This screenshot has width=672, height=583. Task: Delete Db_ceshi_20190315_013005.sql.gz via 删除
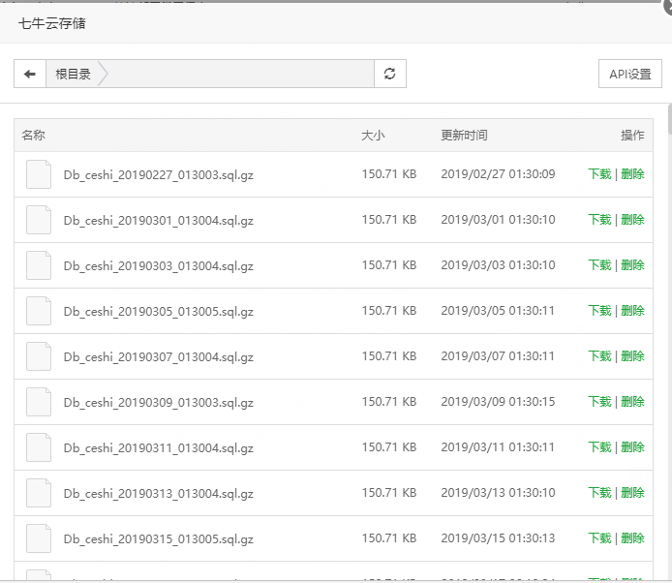coord(632,538)
